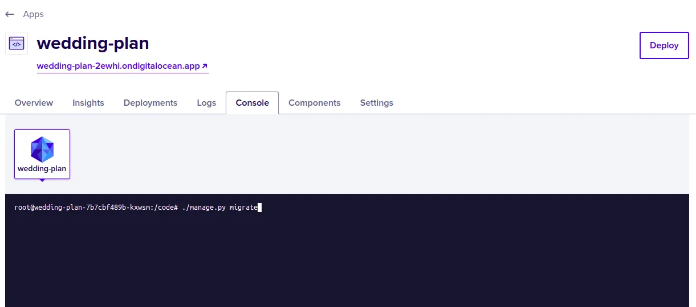Switch to the Overview tab
The height and width of the screenshot is (307, 696).
34,103
